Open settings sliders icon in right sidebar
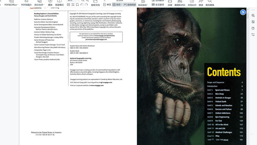The width and height of the screenshot is (257, 145). pyautogui.click(x=253, y=35)
